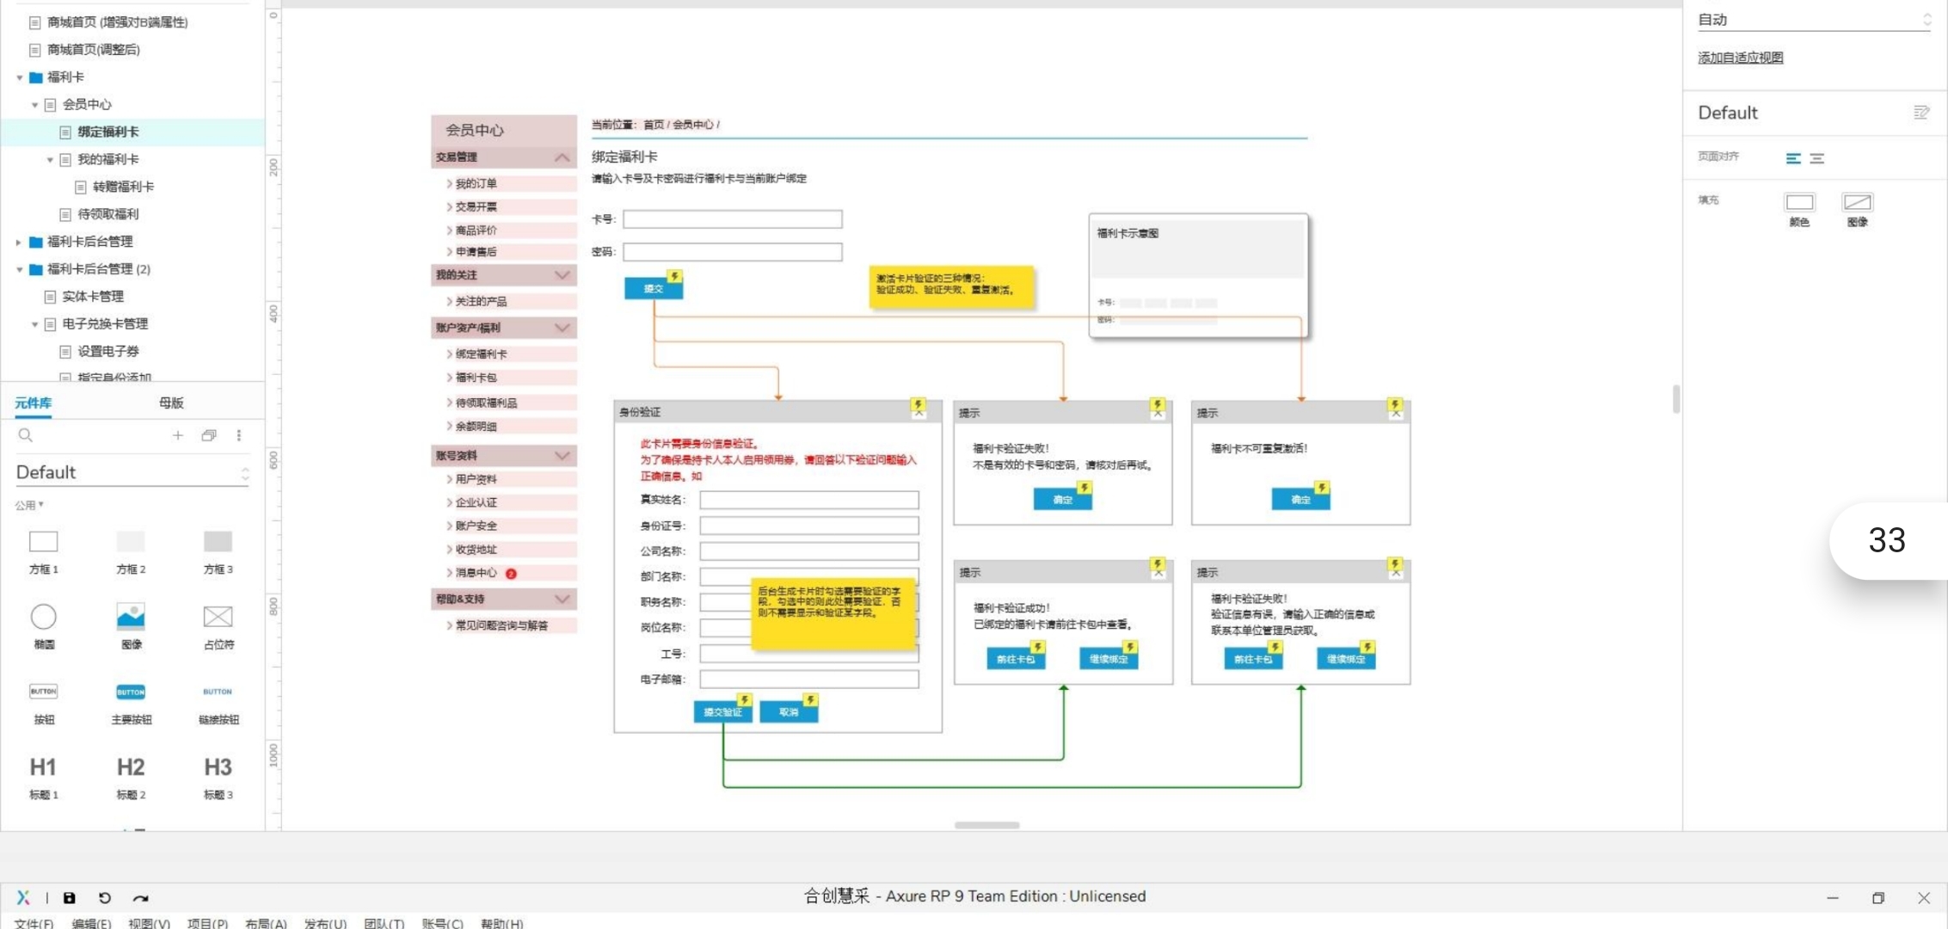Click the undo arrow icon
Viewport: 1948px width, 929px height.
click(105, 898)
